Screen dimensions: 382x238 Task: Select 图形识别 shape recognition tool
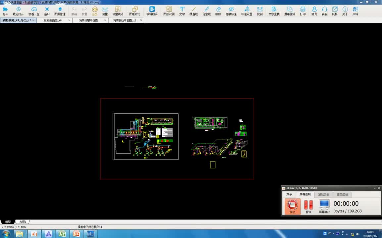[169, 11]
